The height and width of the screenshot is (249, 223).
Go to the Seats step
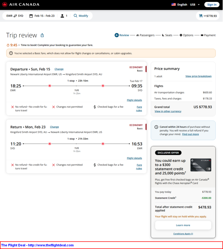[167, 35]
